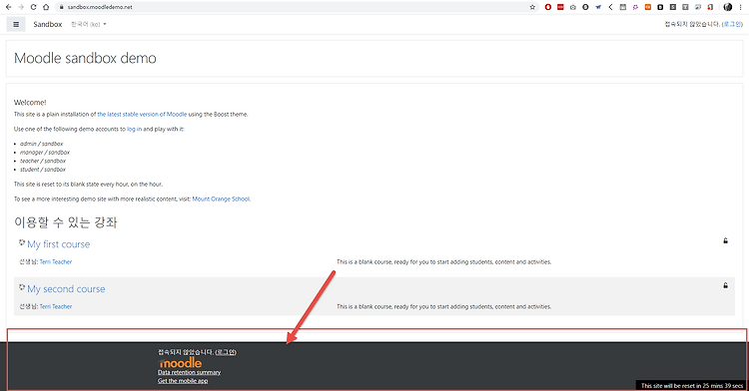Click the black circle S extension icon

585,7
